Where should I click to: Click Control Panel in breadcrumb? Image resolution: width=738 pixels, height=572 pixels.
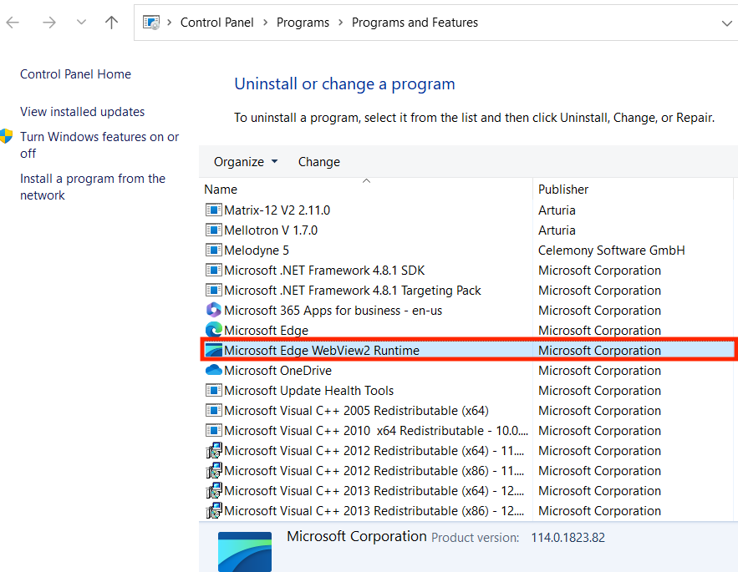(217, 23)
